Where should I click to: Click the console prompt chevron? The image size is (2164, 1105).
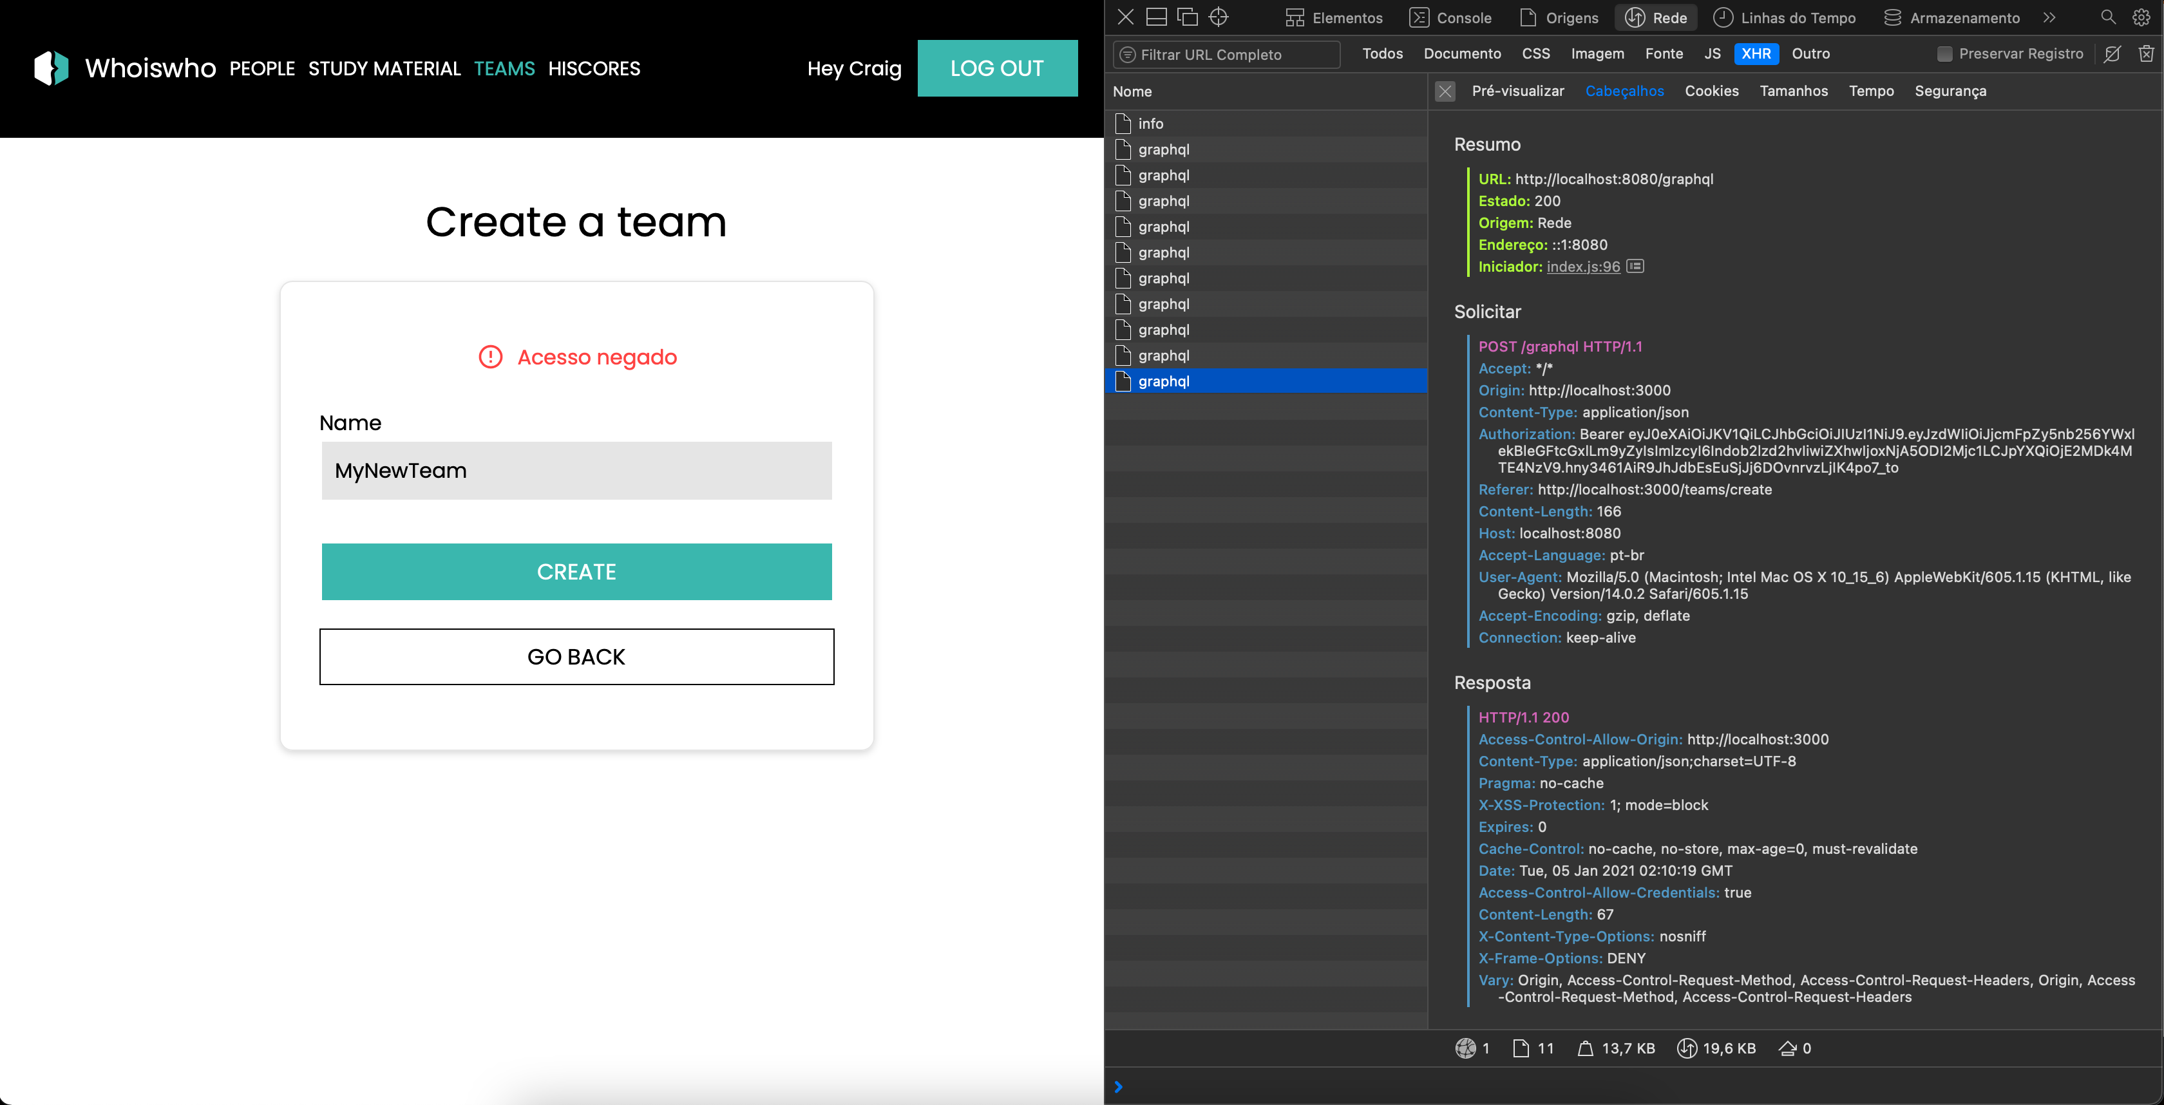coord(1118,1086)
